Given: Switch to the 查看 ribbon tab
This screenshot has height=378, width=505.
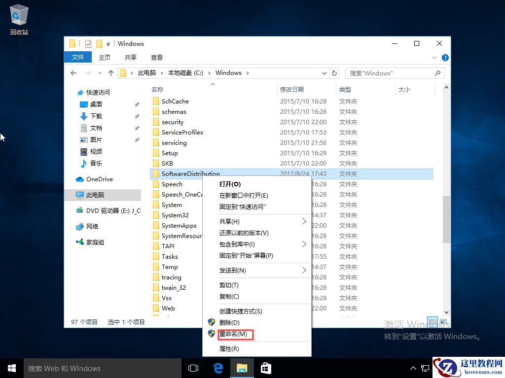Looking at the screenshot, I should (x=156, y=57).
